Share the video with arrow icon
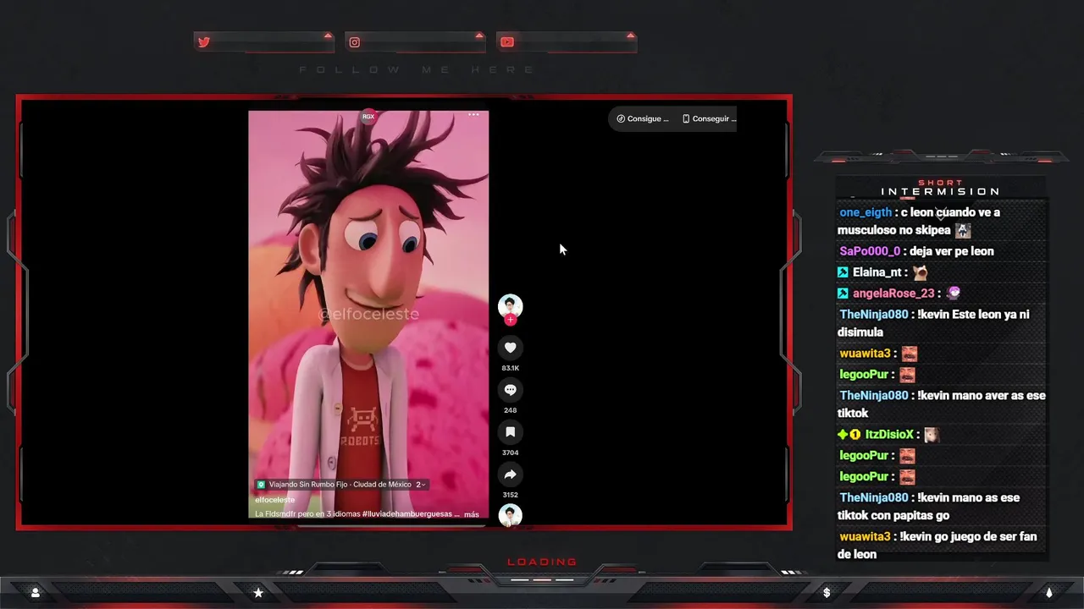 510,475
